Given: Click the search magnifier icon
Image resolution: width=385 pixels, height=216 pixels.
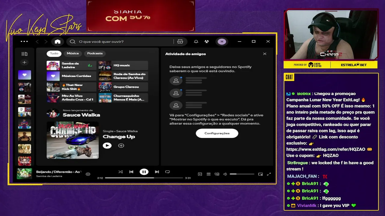Looking at the screenshot, I should pyautogui.click(x=72, y=41).
